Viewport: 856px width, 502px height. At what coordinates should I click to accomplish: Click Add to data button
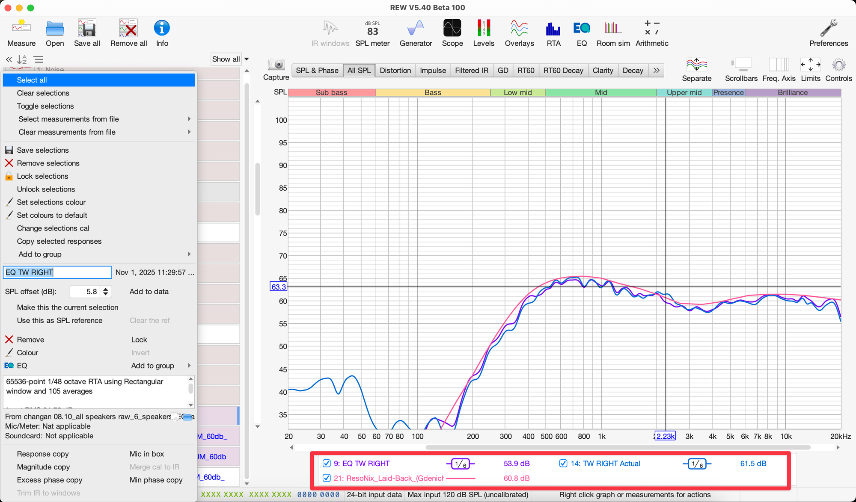(x=149, y=292)
